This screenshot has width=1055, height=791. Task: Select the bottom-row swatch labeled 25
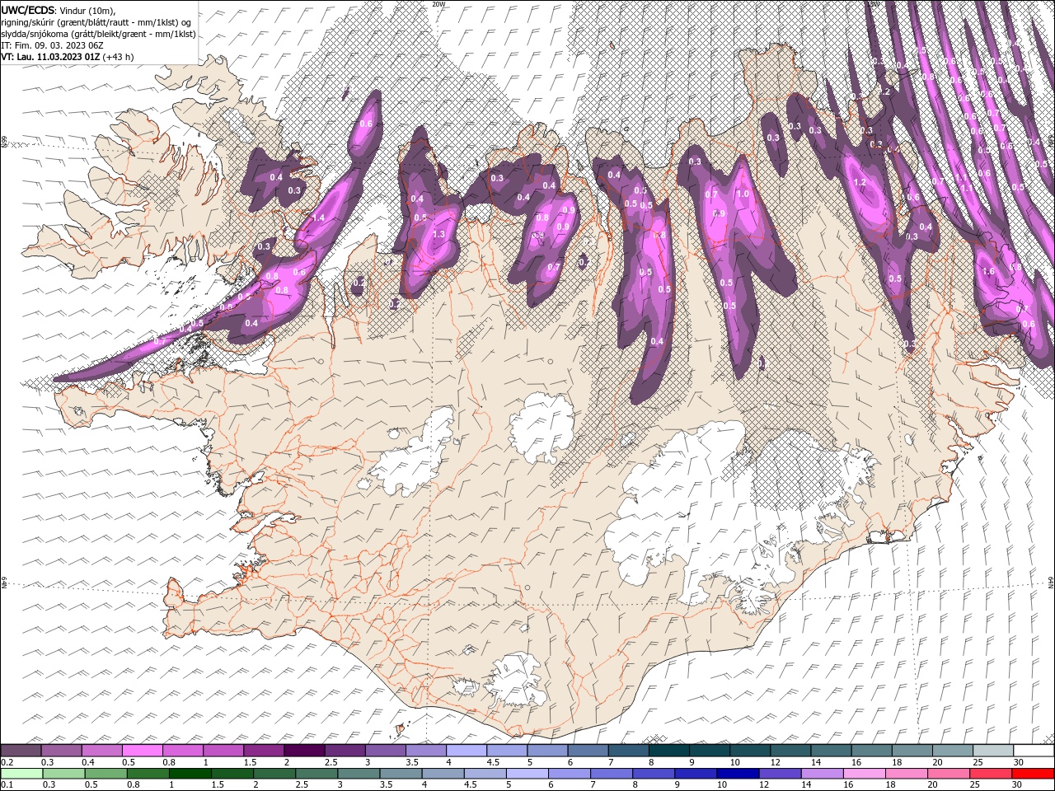(991, 774)
